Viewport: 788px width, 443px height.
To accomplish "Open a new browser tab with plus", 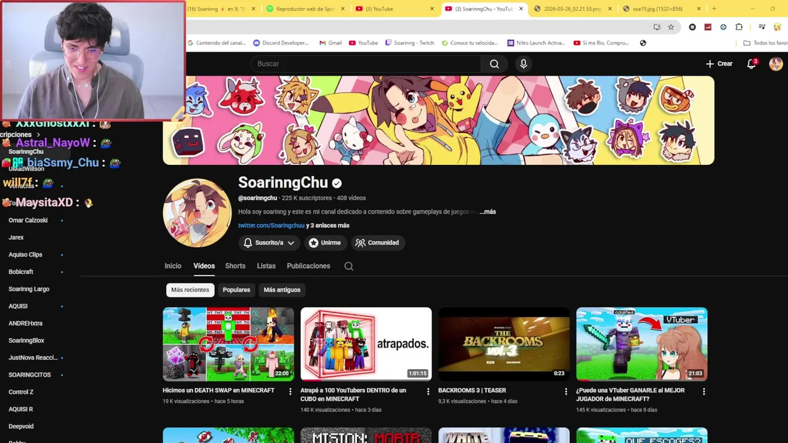I will click(x=714, y=9).
